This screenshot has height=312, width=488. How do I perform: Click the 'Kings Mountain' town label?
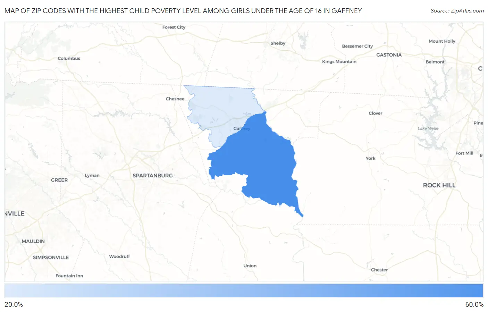pyautogui.click(x=339, y=61)
